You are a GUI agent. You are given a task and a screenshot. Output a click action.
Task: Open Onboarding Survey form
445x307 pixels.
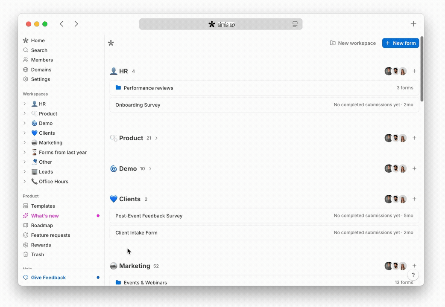pyautogui.click(x=264, y=105)
